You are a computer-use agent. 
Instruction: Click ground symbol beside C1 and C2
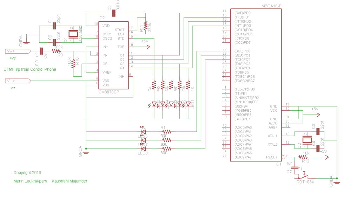26,42
